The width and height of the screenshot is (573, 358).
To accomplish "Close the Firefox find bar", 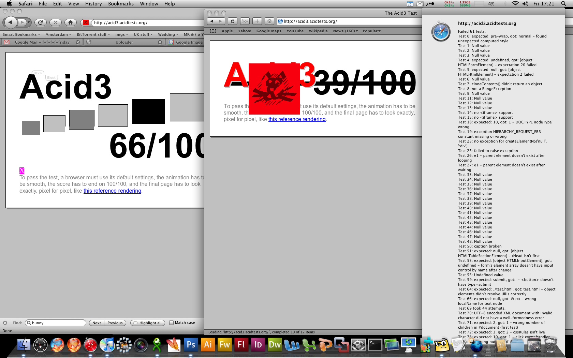I will (5, 323).
